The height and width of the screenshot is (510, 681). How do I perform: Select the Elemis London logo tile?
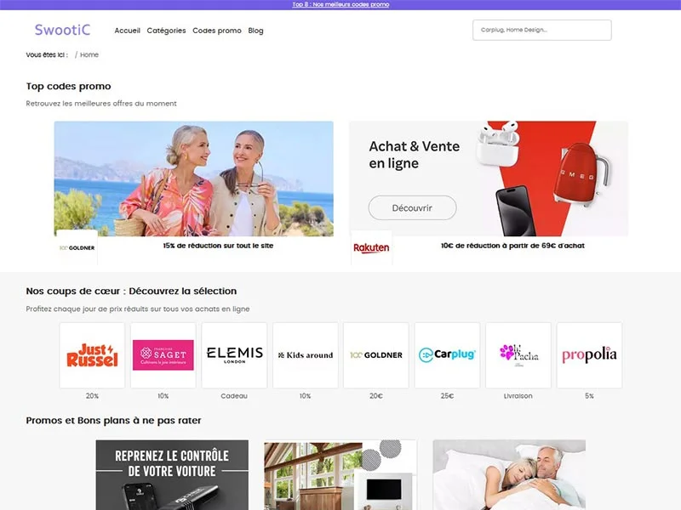point(235,355)
